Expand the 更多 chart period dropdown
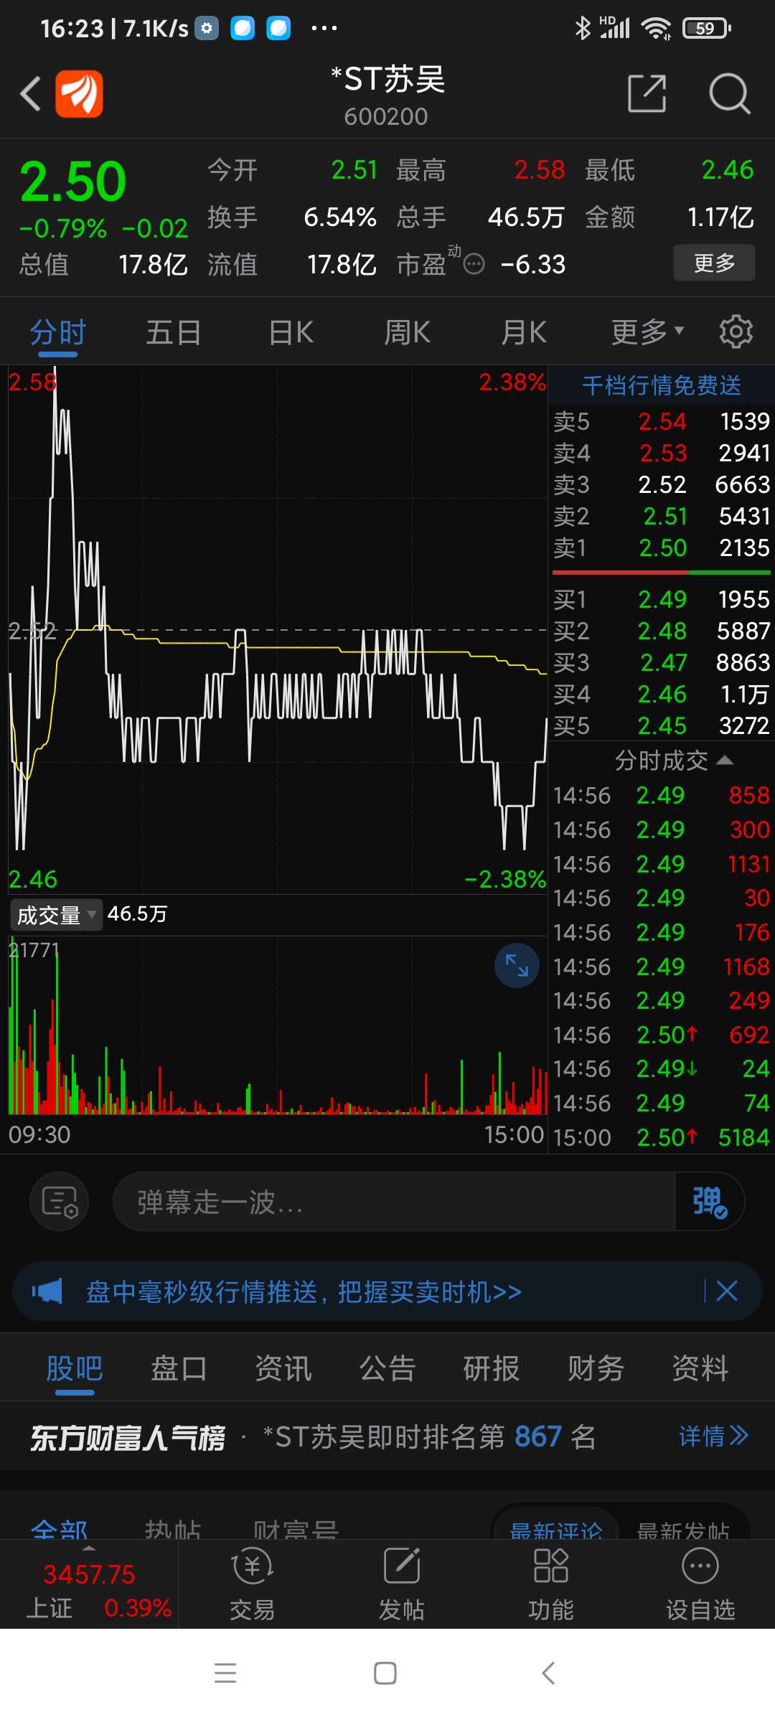 pyautogui.click(x=647, y=332)
